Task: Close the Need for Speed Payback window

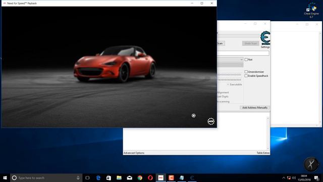Action: [x=212, y=4]
